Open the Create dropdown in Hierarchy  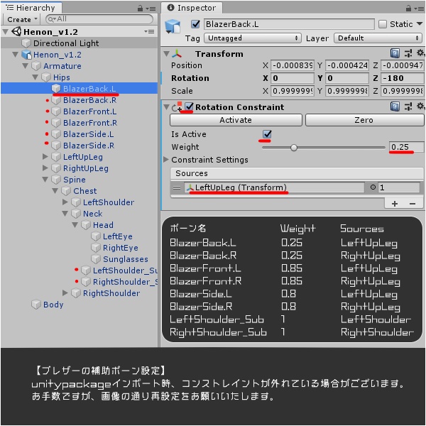pyautogui.click(x=22, y=20)
